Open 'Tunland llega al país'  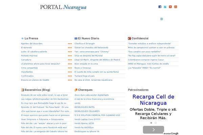[x=85, y=76]
